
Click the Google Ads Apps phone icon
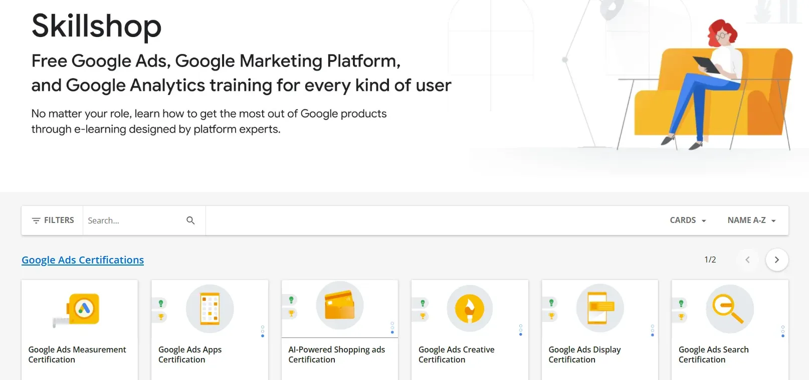coord(210,308)
